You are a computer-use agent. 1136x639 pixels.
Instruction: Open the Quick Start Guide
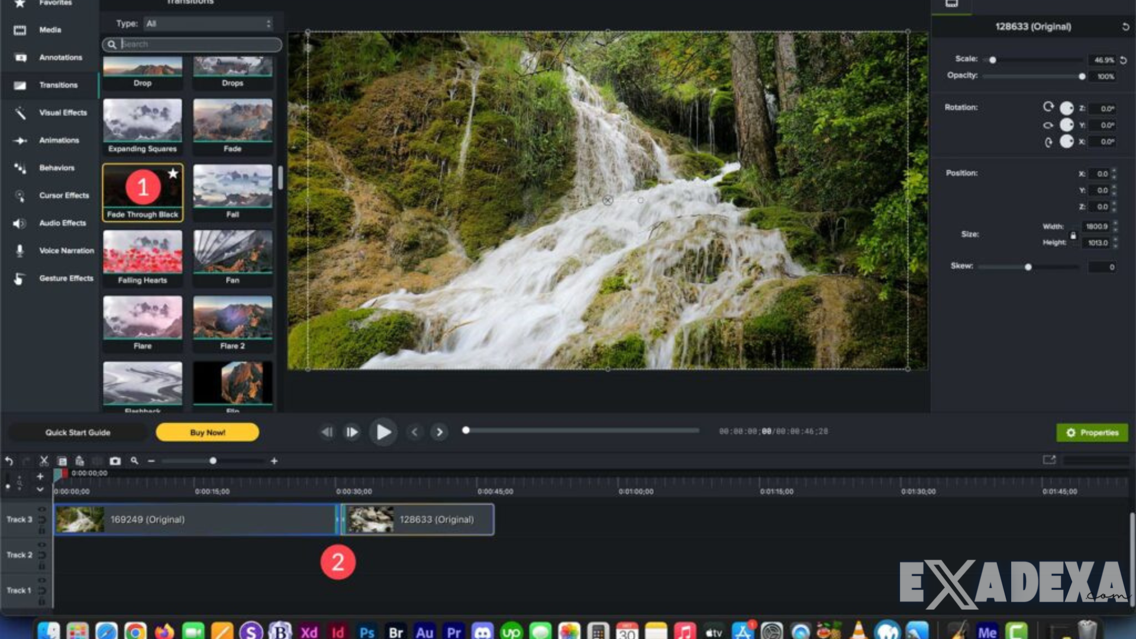pos(78,432)
